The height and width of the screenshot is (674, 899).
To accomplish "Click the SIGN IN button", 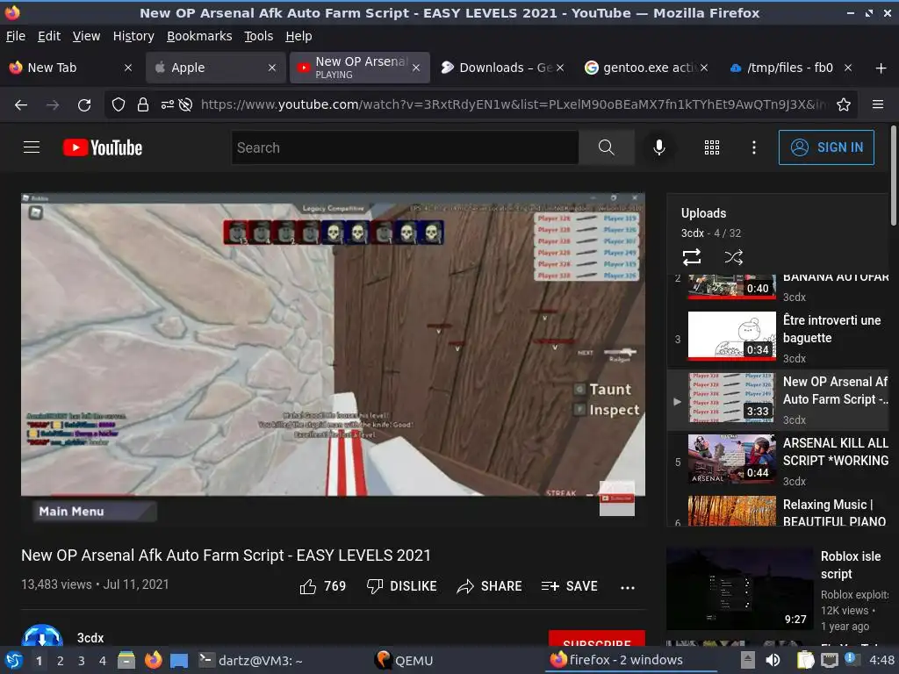I will 826,147.
